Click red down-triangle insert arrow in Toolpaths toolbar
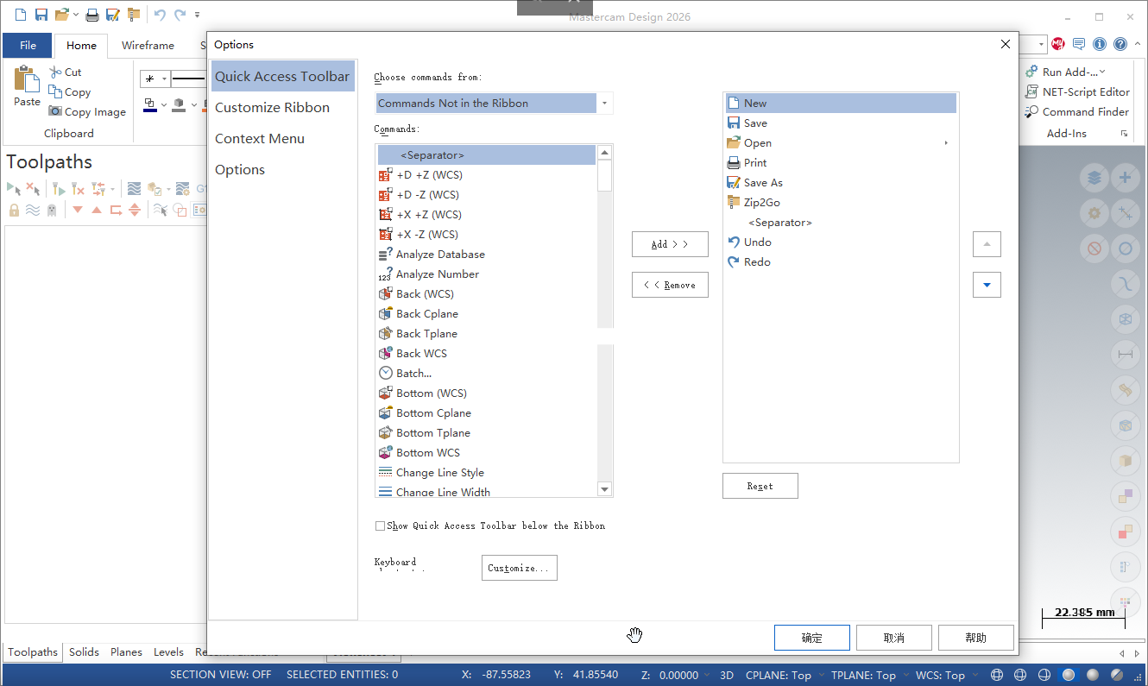 point(78,210)
